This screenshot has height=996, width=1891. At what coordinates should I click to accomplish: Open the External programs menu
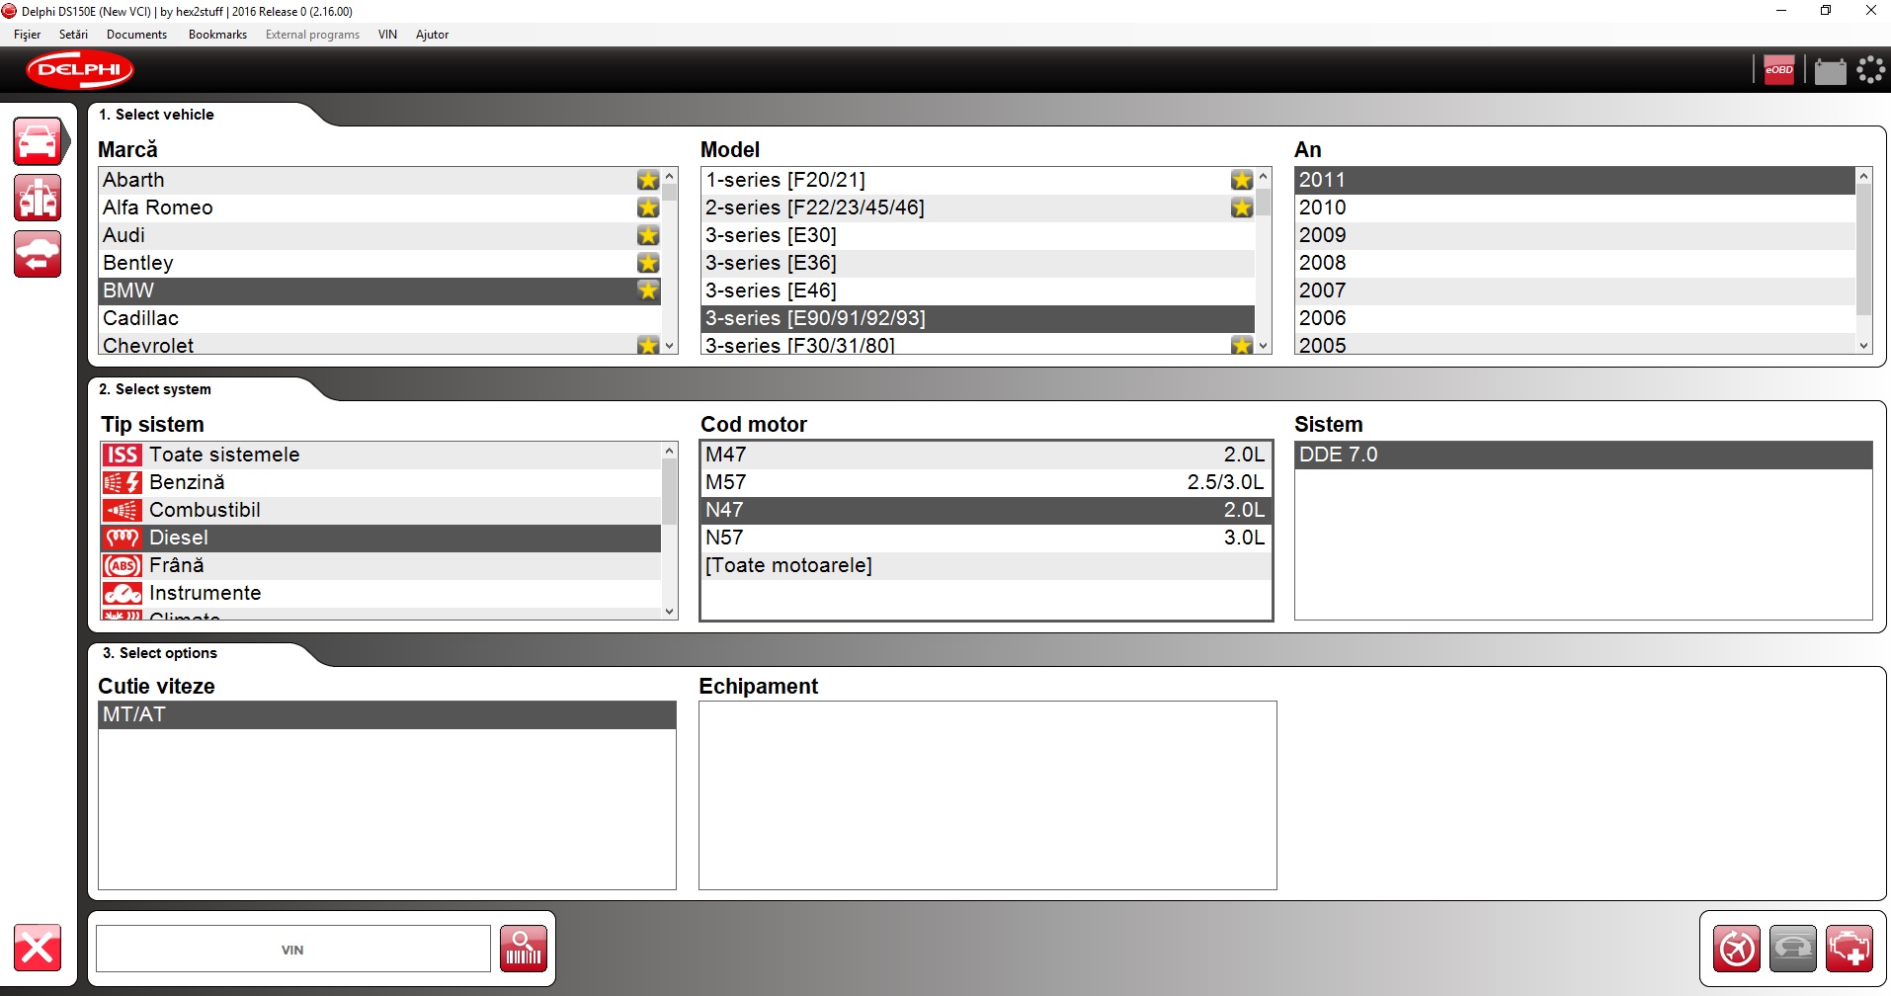(312, 35)
